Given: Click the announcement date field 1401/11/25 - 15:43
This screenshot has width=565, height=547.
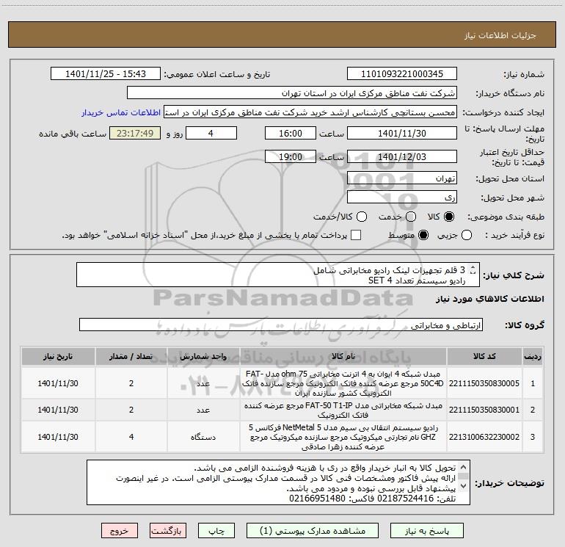Looking at the screenshot, I should (x=106, y=74).
